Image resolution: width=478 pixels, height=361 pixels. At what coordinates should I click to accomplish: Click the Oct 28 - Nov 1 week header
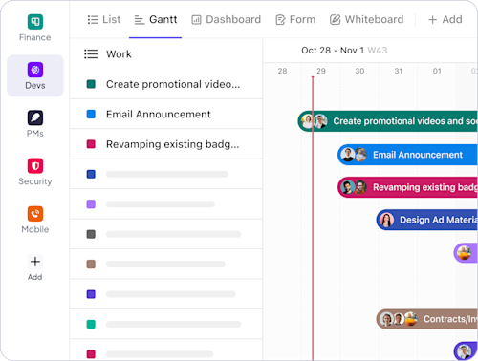tap(344, 51)
